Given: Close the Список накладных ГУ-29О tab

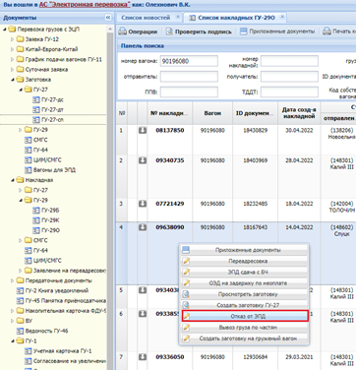Looking at the screenshot, I should coord(282,17).
